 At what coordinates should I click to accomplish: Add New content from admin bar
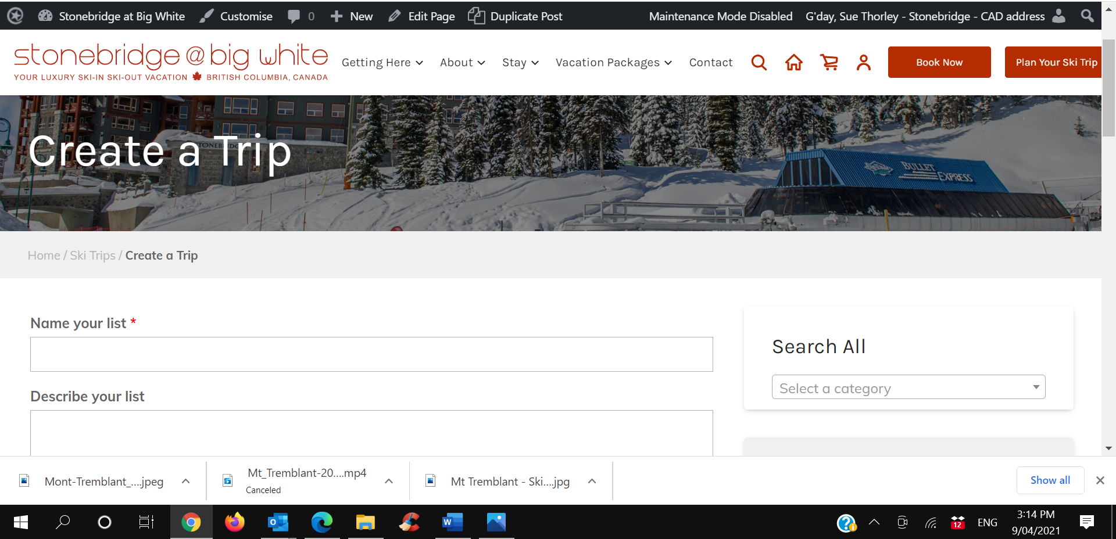[352, 16]
